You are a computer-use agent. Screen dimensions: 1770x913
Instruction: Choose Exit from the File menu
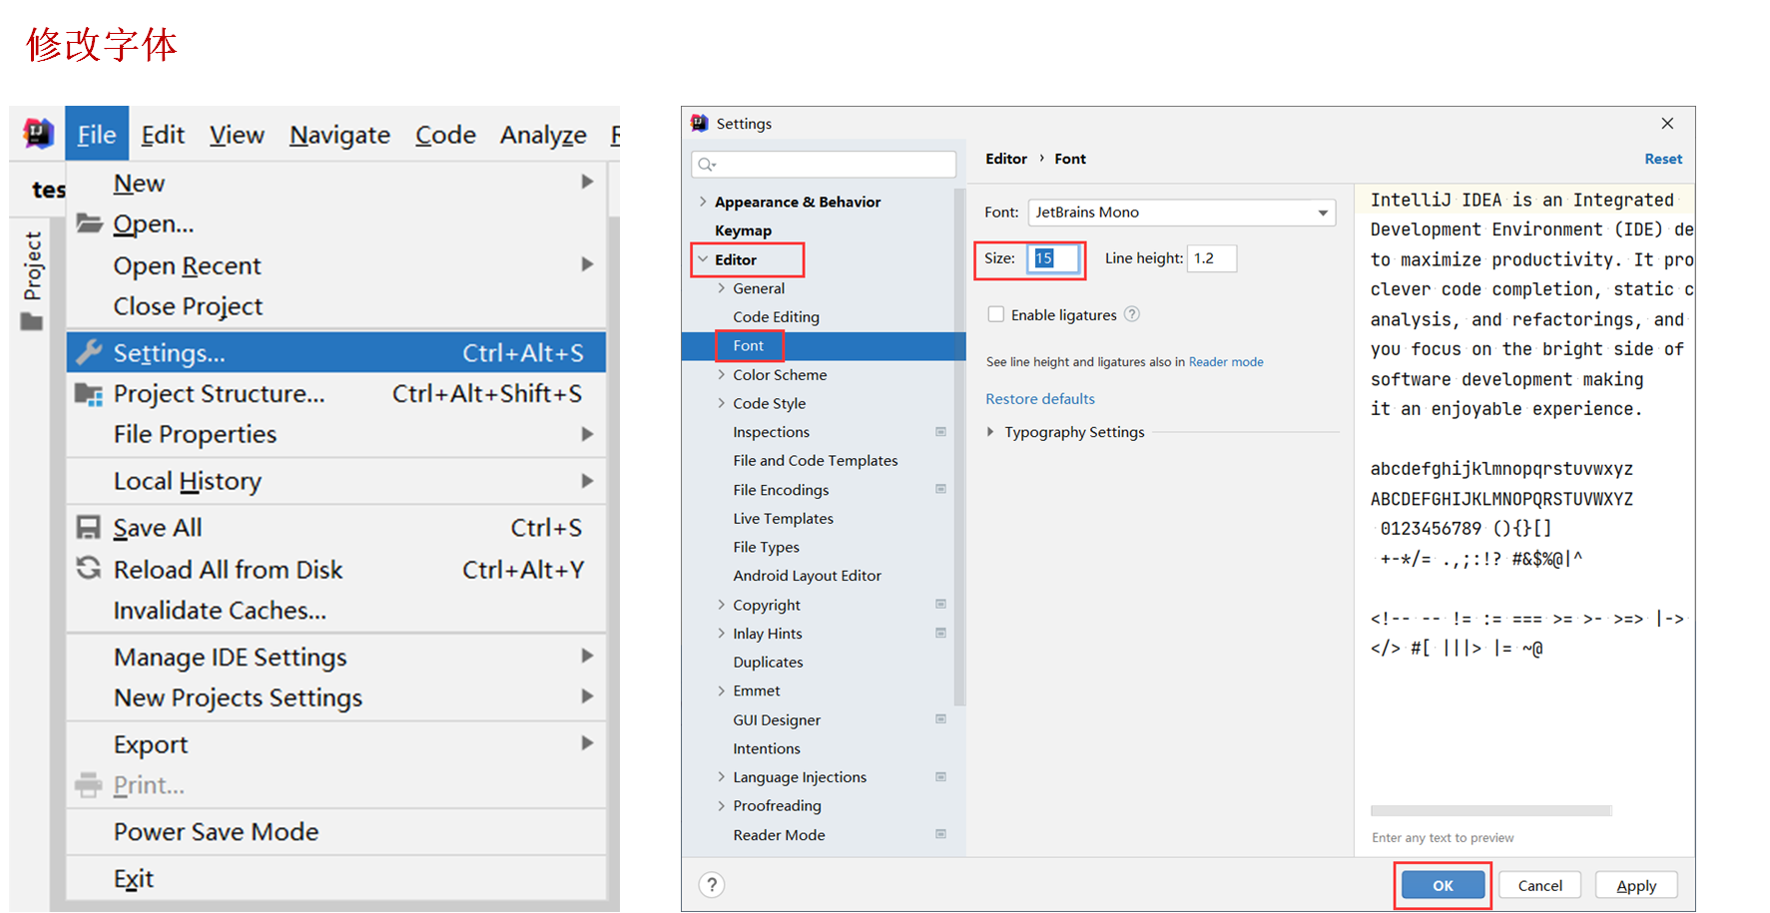coord(336,878)
